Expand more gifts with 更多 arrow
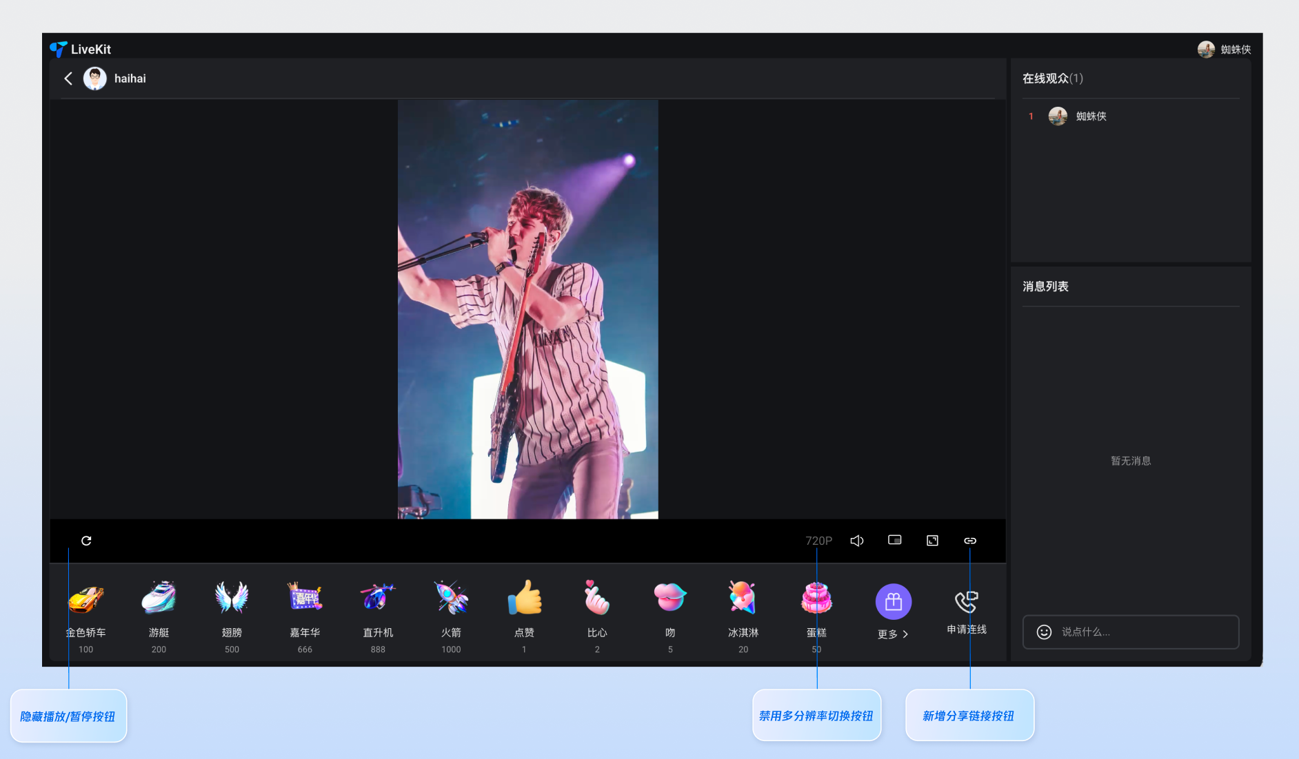Image resolution: width=1299 pixels, height=759 pixels. [893, 634]
